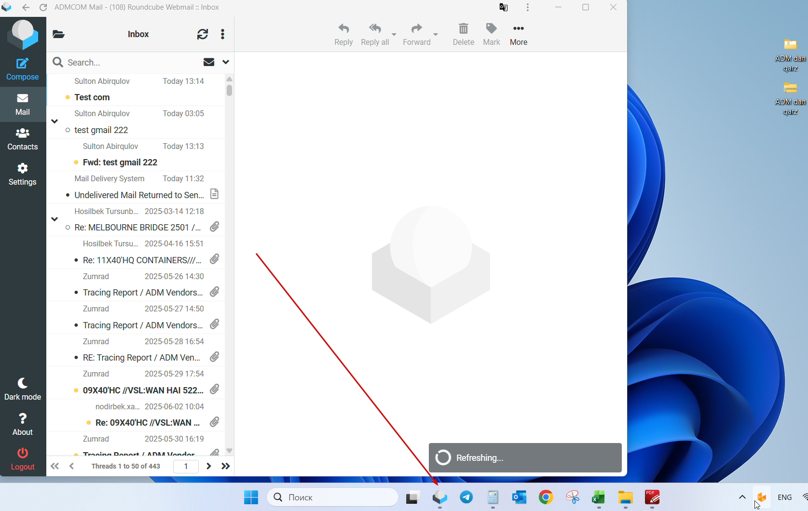Click the document icon on Undelivered Mail message

tap(215, 194)
